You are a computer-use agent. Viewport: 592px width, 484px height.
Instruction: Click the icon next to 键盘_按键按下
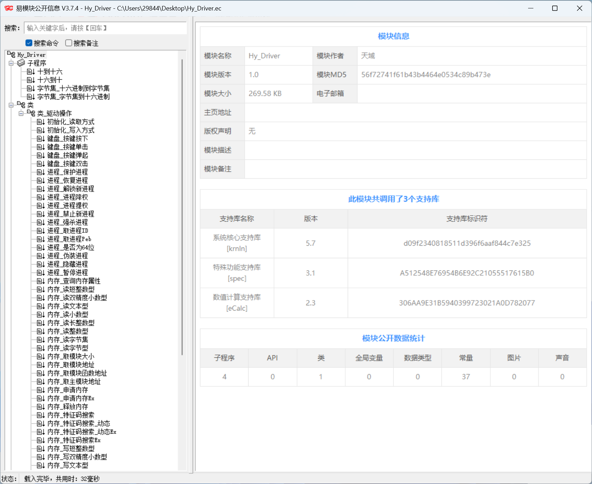pyautogui.click(x=41, y=139)
